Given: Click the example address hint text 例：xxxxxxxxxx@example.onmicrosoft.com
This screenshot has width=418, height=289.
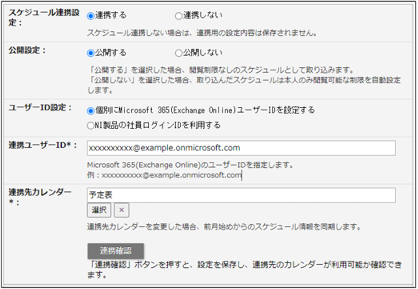Looking at the screenshot, I should (164, 175).
